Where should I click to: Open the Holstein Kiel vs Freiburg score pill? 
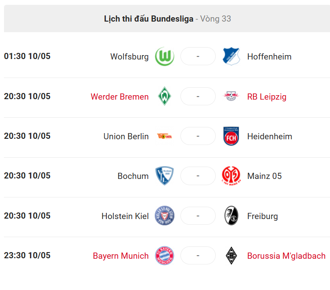pyautogui.click(x=198, y=216)
